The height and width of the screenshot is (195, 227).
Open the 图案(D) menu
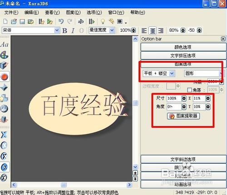click(x=73, y=12)
